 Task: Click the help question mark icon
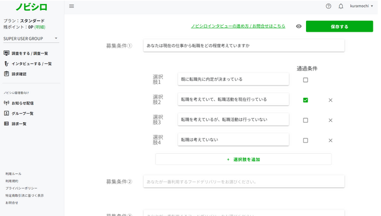(x=328, y=6)
